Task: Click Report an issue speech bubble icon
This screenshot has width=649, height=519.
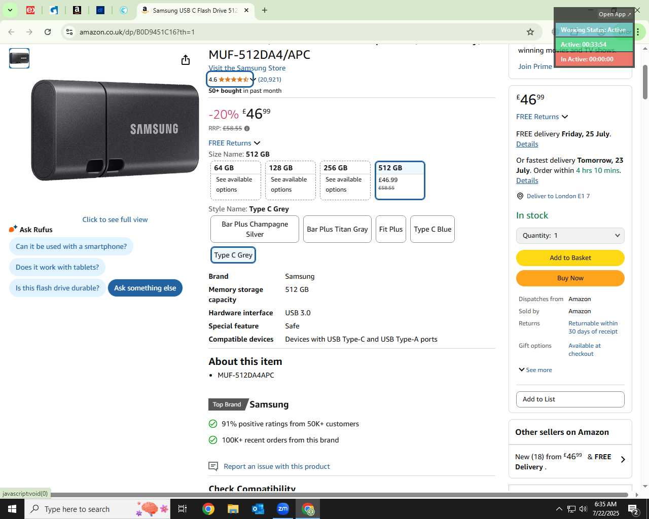Action: pos(213,466)
